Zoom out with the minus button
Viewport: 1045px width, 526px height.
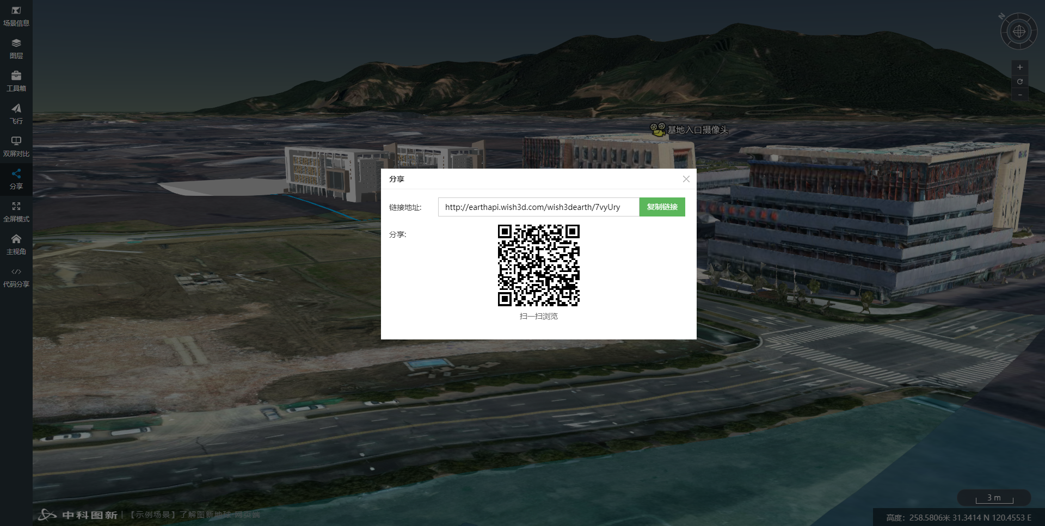[1019, 95]
